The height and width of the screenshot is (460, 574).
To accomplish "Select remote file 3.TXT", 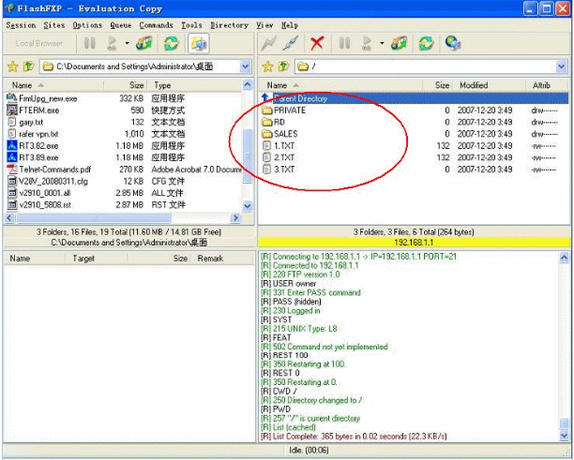I will [x=284, y=170].
